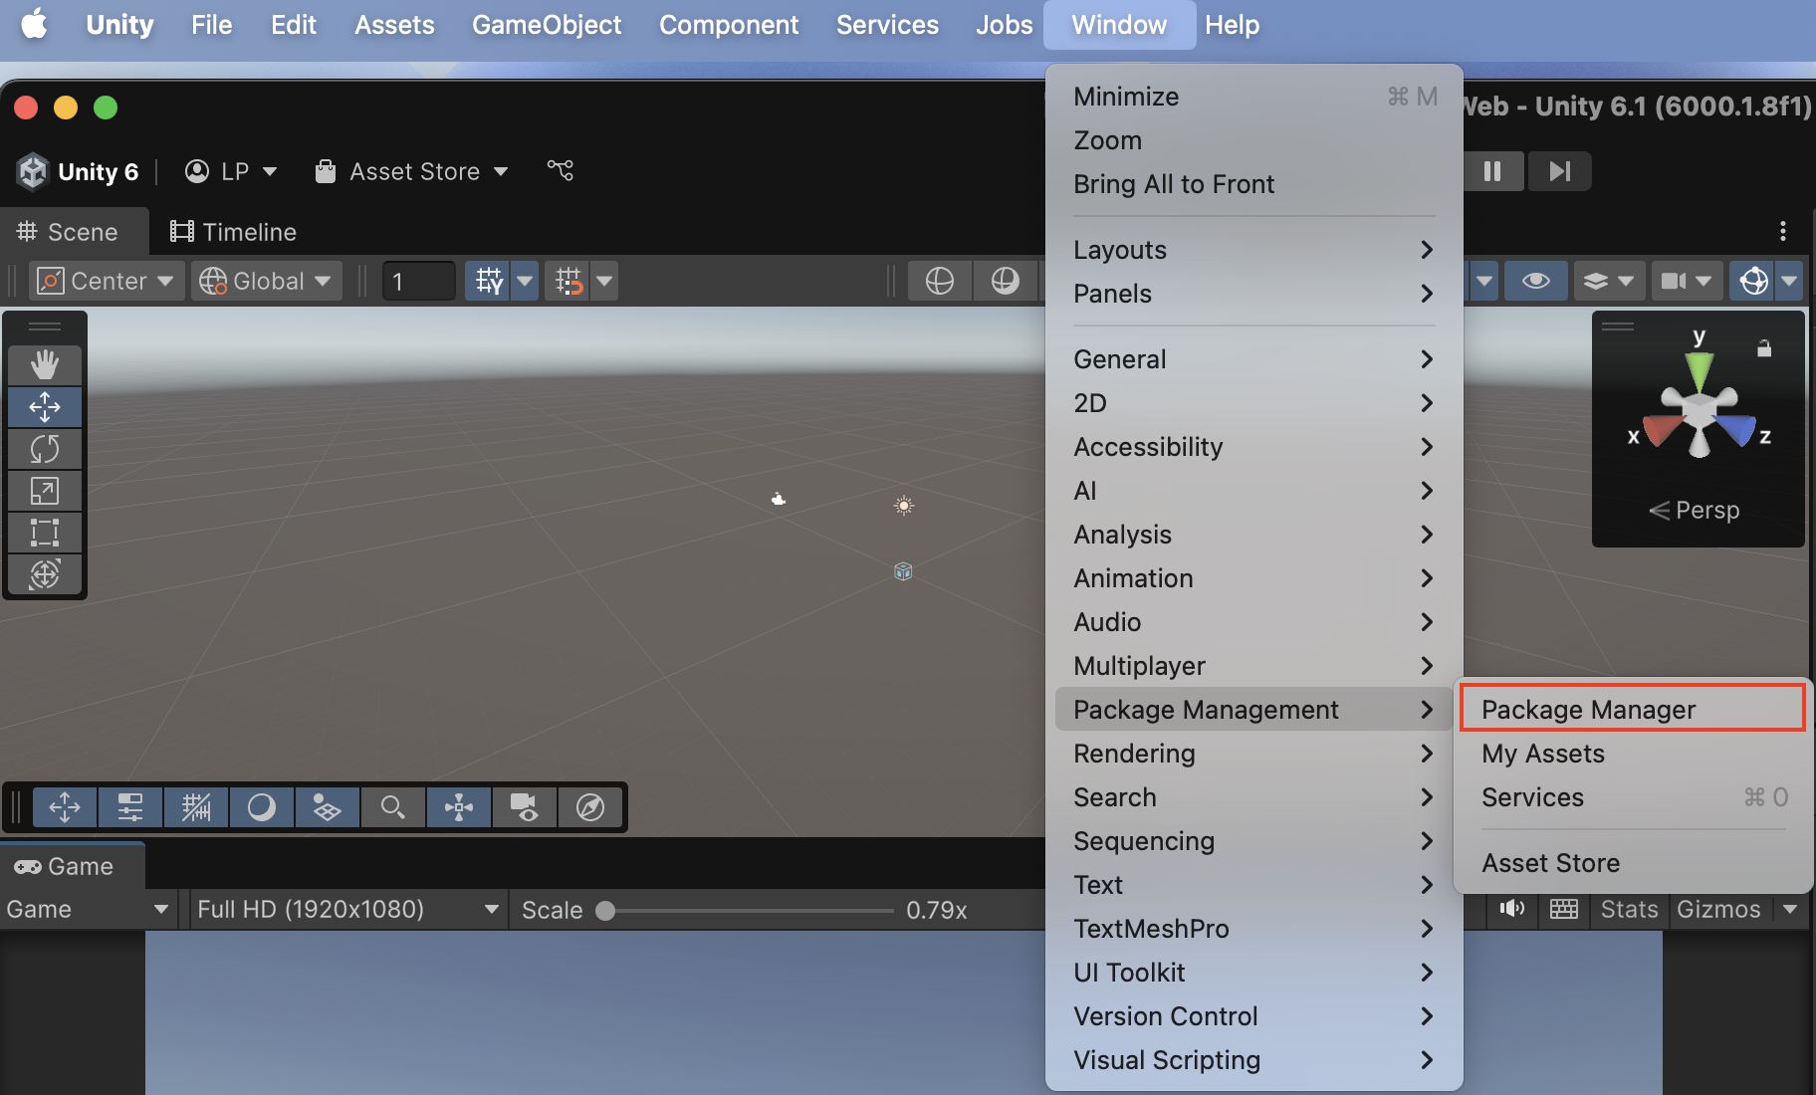Click the grid snap value field
This screenshot has height=1095, width=1816.
[x=418, y=282]
